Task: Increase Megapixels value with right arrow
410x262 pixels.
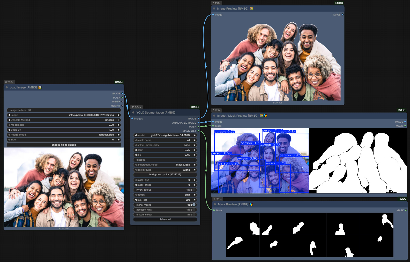Action: 119,125
